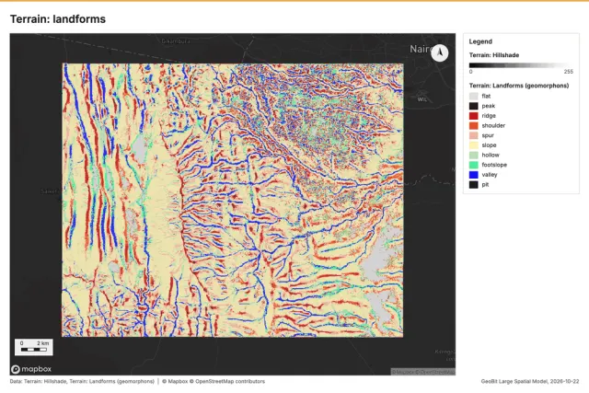Click the north compass reset icon
Image resolution: width=589 pixels, height=393 pixels.
click(440, 52)
